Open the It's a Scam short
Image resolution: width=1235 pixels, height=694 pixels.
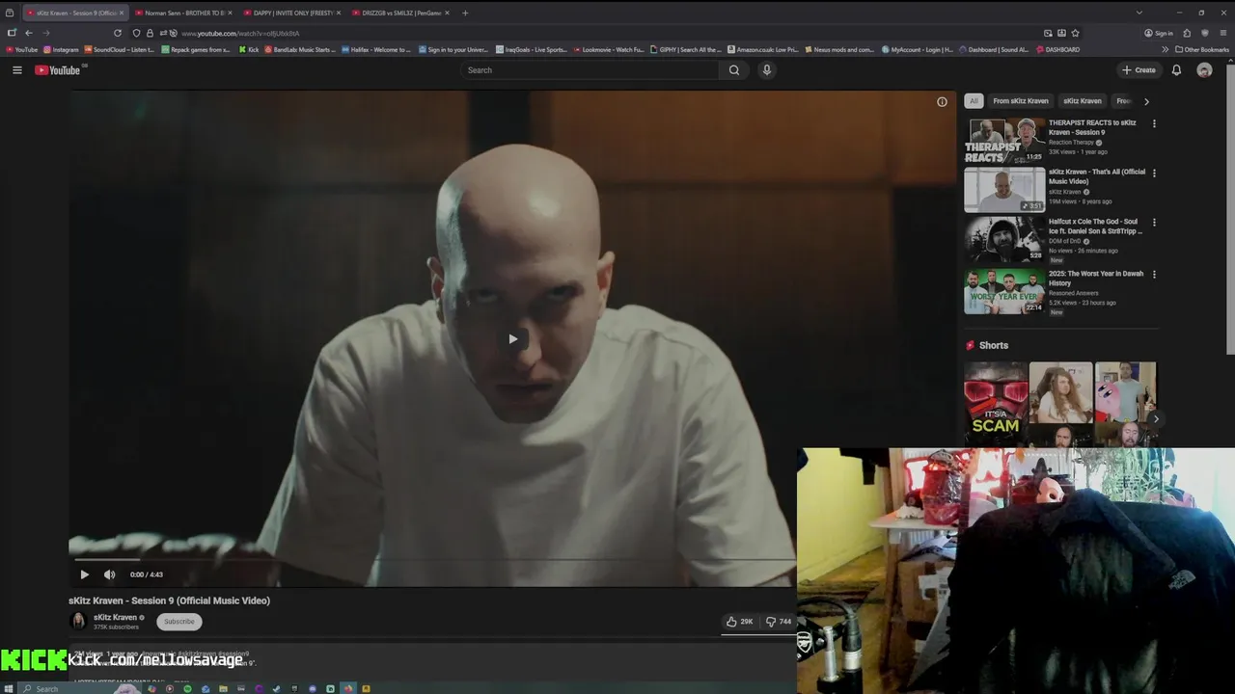(996, 405)
